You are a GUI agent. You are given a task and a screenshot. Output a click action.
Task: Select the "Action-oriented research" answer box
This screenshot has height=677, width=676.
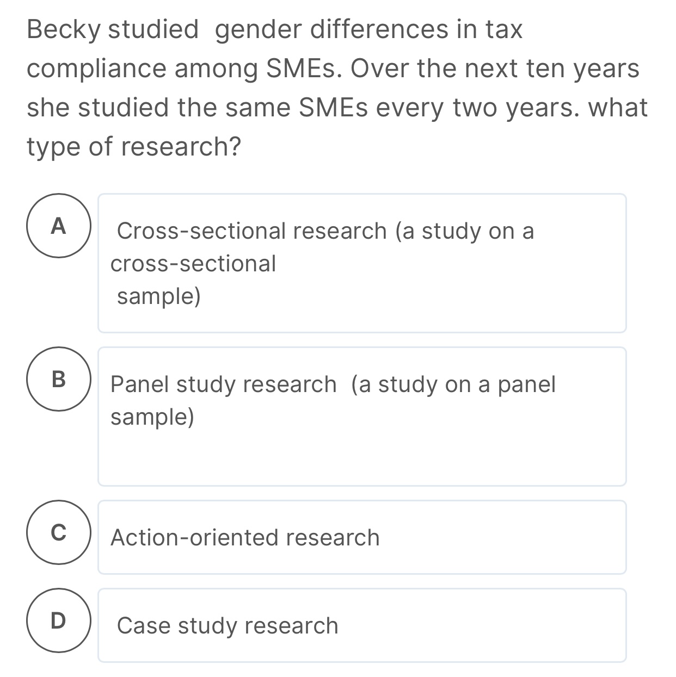362,537
